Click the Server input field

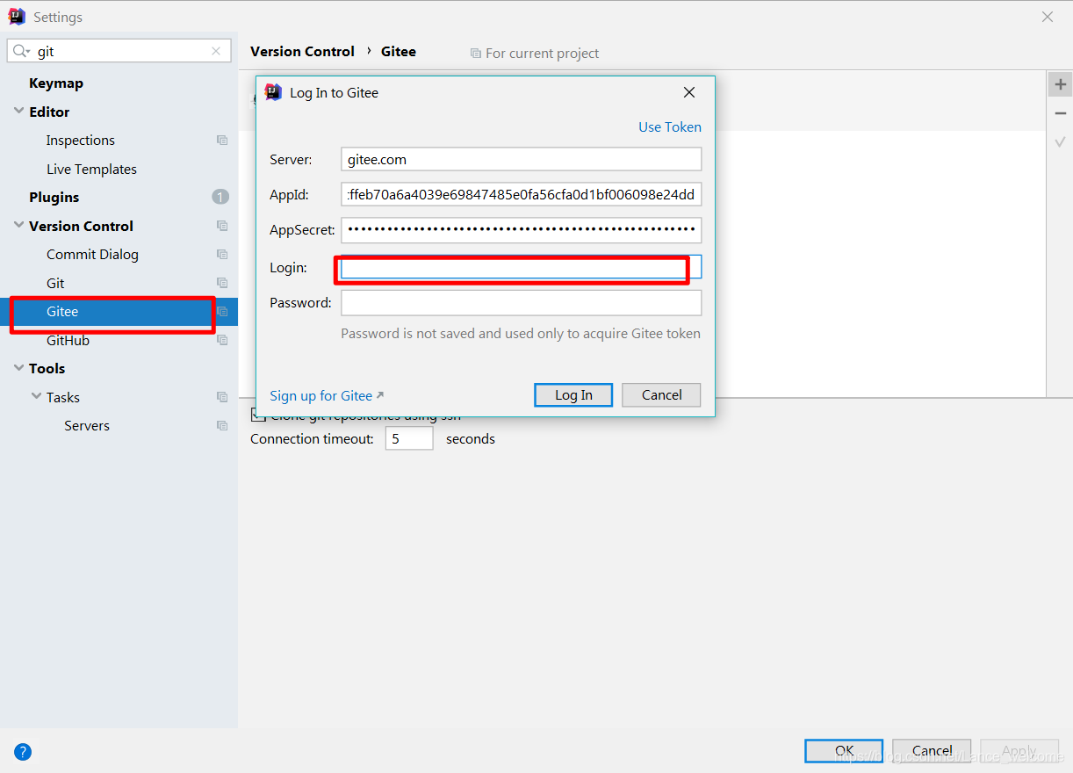coord(522,159)
